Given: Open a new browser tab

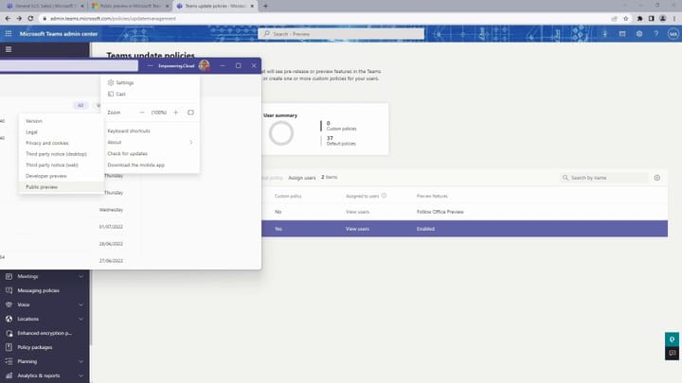Looking at the screenshot, I should click(265, 6).
